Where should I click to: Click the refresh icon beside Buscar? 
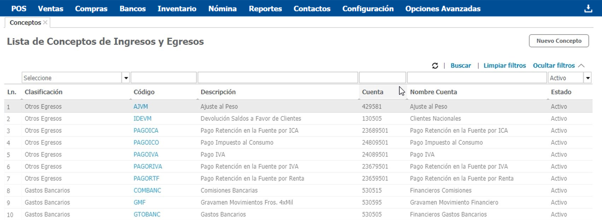pyautogui.click(x=435, y=66)
